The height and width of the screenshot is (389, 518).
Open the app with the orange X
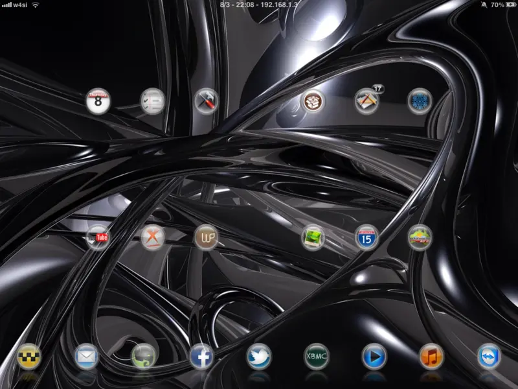153,237
